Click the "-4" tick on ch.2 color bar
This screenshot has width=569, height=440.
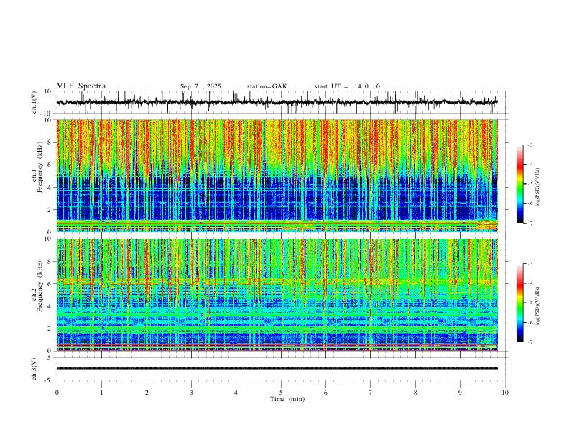529,283
